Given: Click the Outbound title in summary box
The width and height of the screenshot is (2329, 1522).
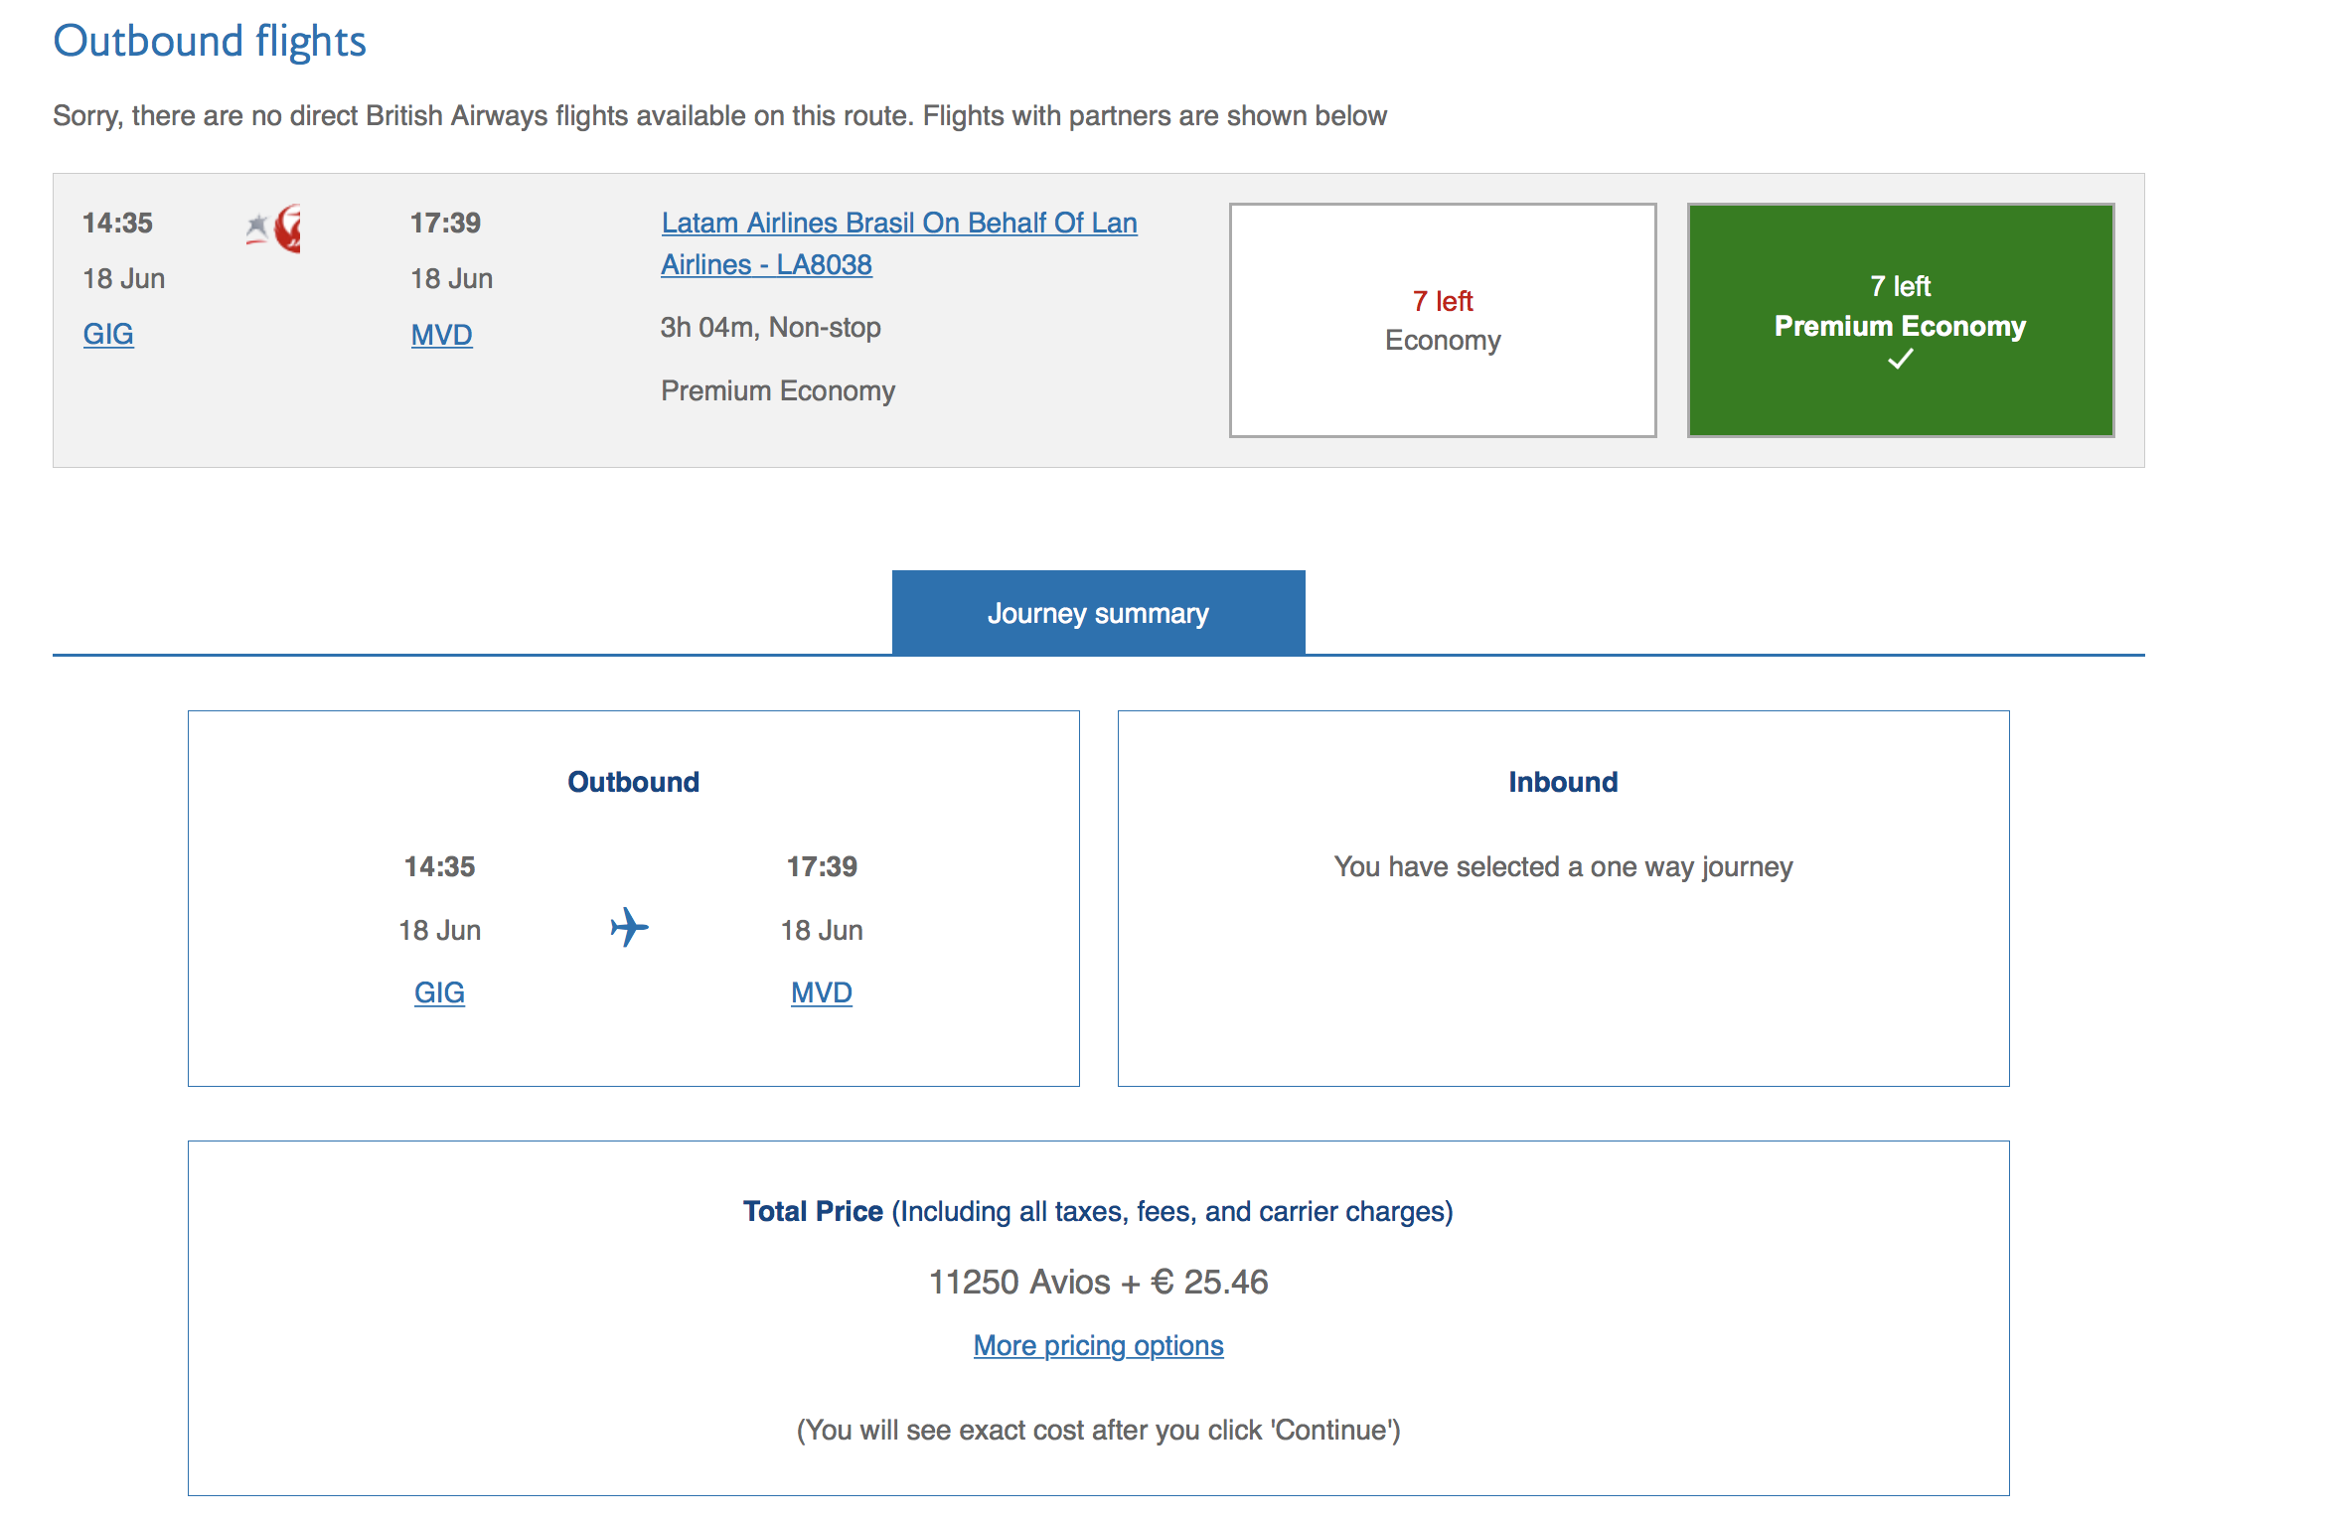Looking at the screenshot, I should point(633,782).
